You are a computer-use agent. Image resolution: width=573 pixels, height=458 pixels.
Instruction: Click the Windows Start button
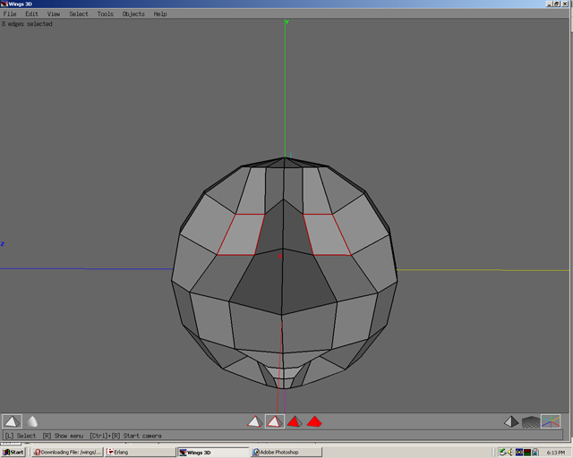13,452
